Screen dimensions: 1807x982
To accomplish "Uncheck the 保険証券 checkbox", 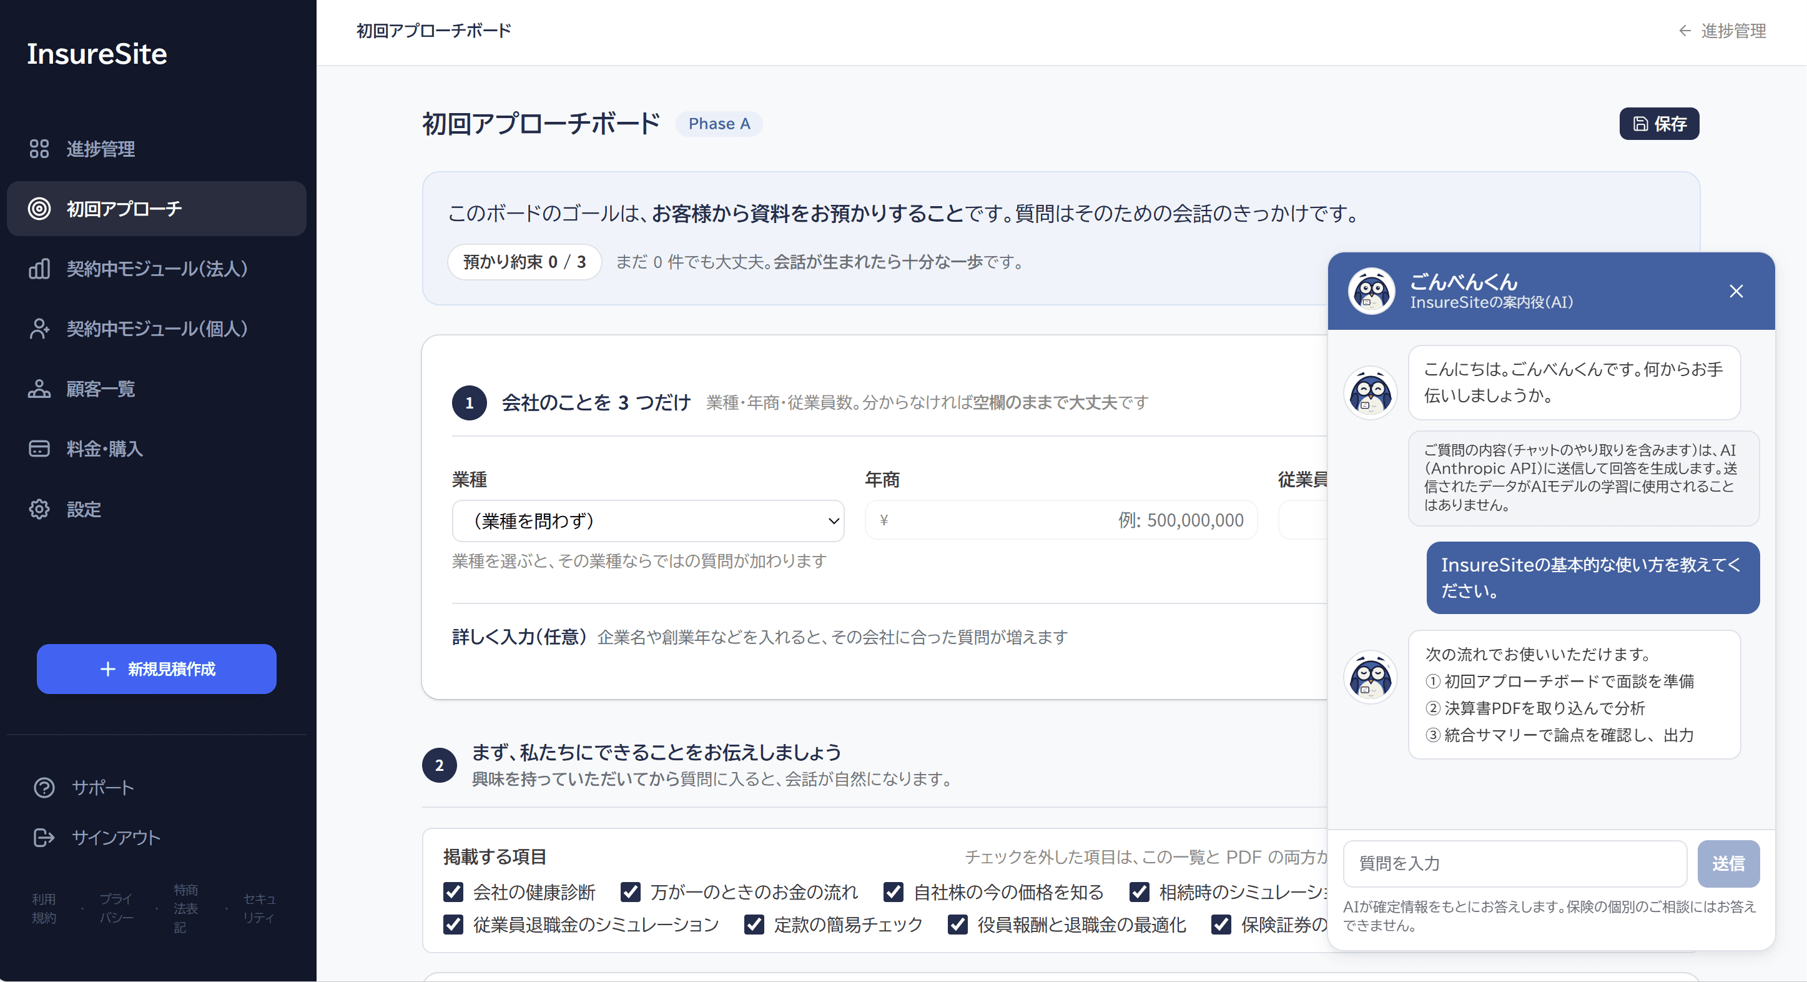I will 1221,925.
